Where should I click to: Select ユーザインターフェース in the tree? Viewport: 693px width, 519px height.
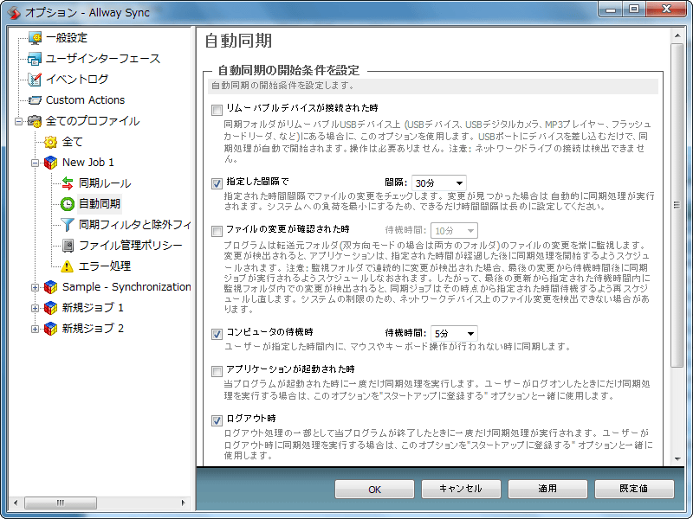point(103,59)
